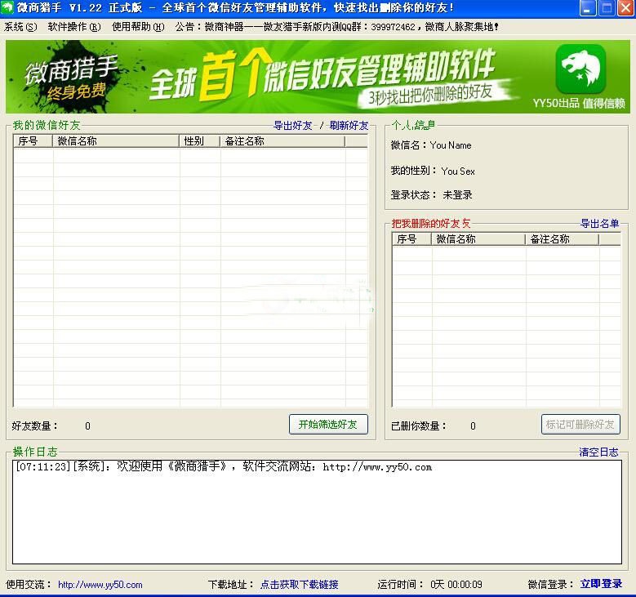Image resolution: width=636 pixels, height=597 pixels.
Task: Open the 系统(S) menu
Action: click(x=20, y=27)
